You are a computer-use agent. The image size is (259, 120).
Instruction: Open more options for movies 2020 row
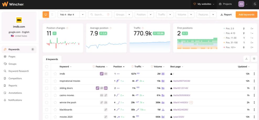(x=254, y=117)
